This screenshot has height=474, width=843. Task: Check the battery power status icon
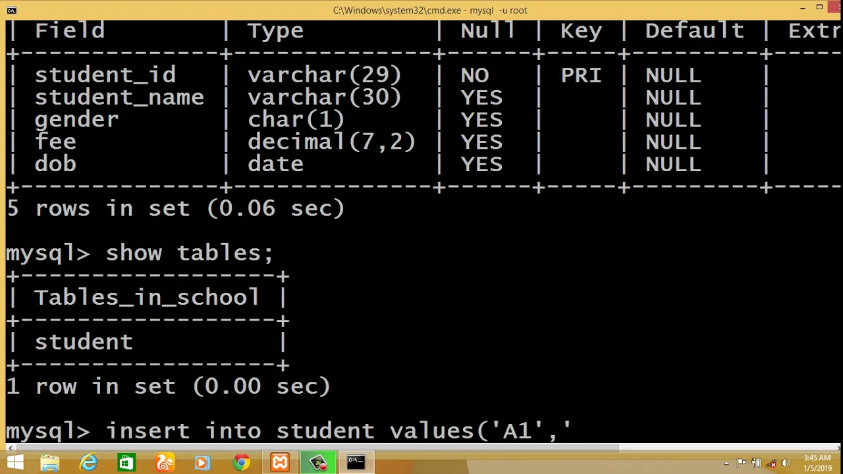pyautogui.click(x=757, y=463)
